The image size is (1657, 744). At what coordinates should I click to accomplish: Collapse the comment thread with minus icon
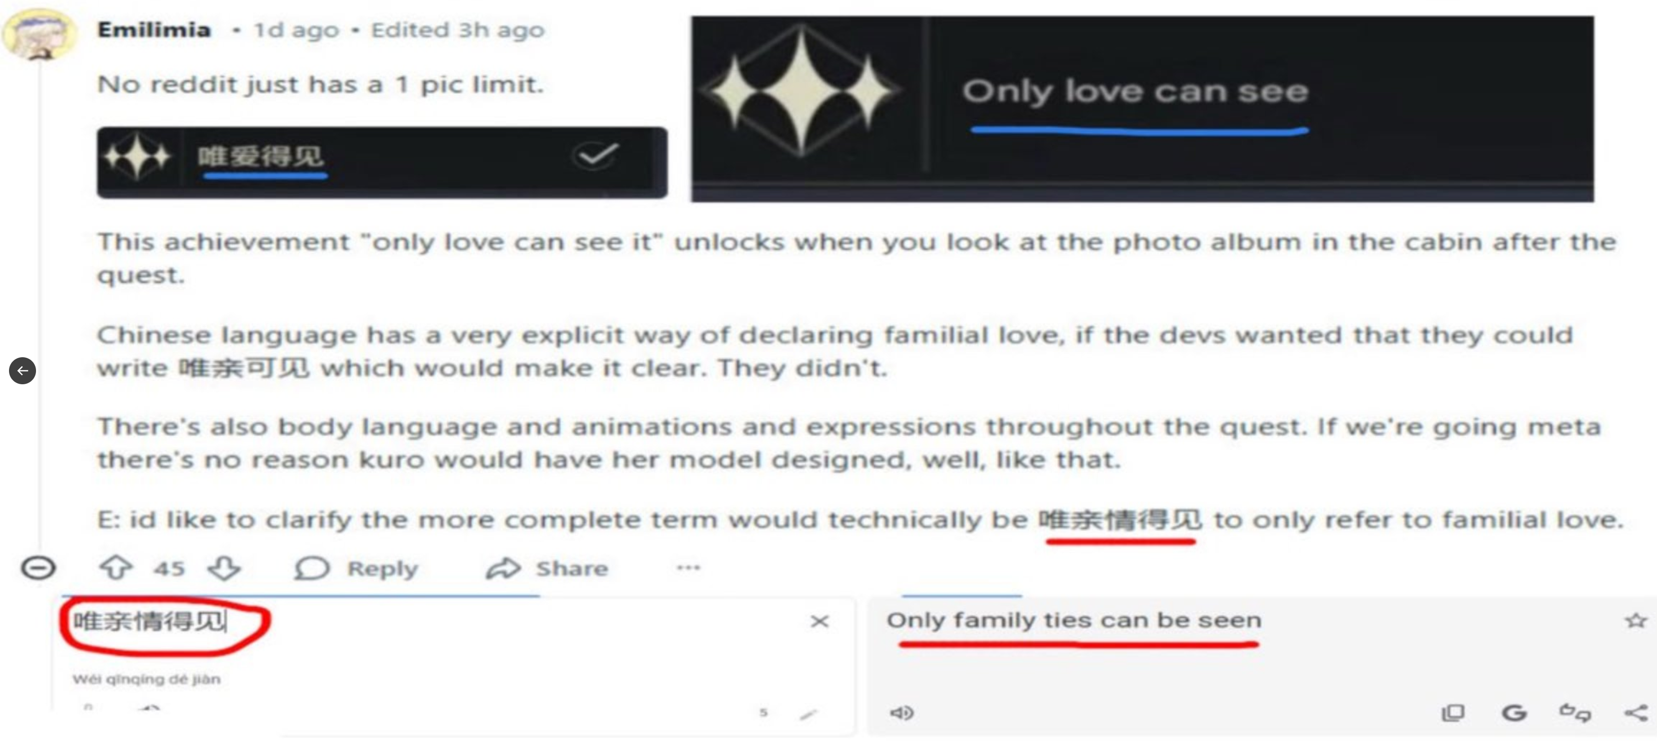39,568
